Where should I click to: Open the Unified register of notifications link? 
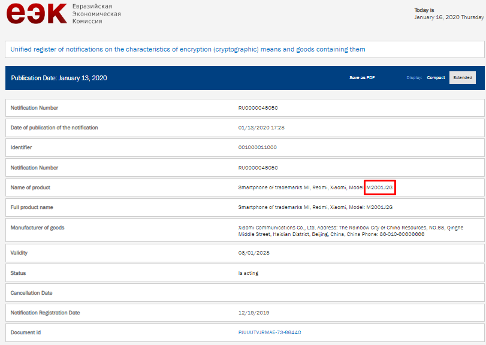click(x=188, y=49)
